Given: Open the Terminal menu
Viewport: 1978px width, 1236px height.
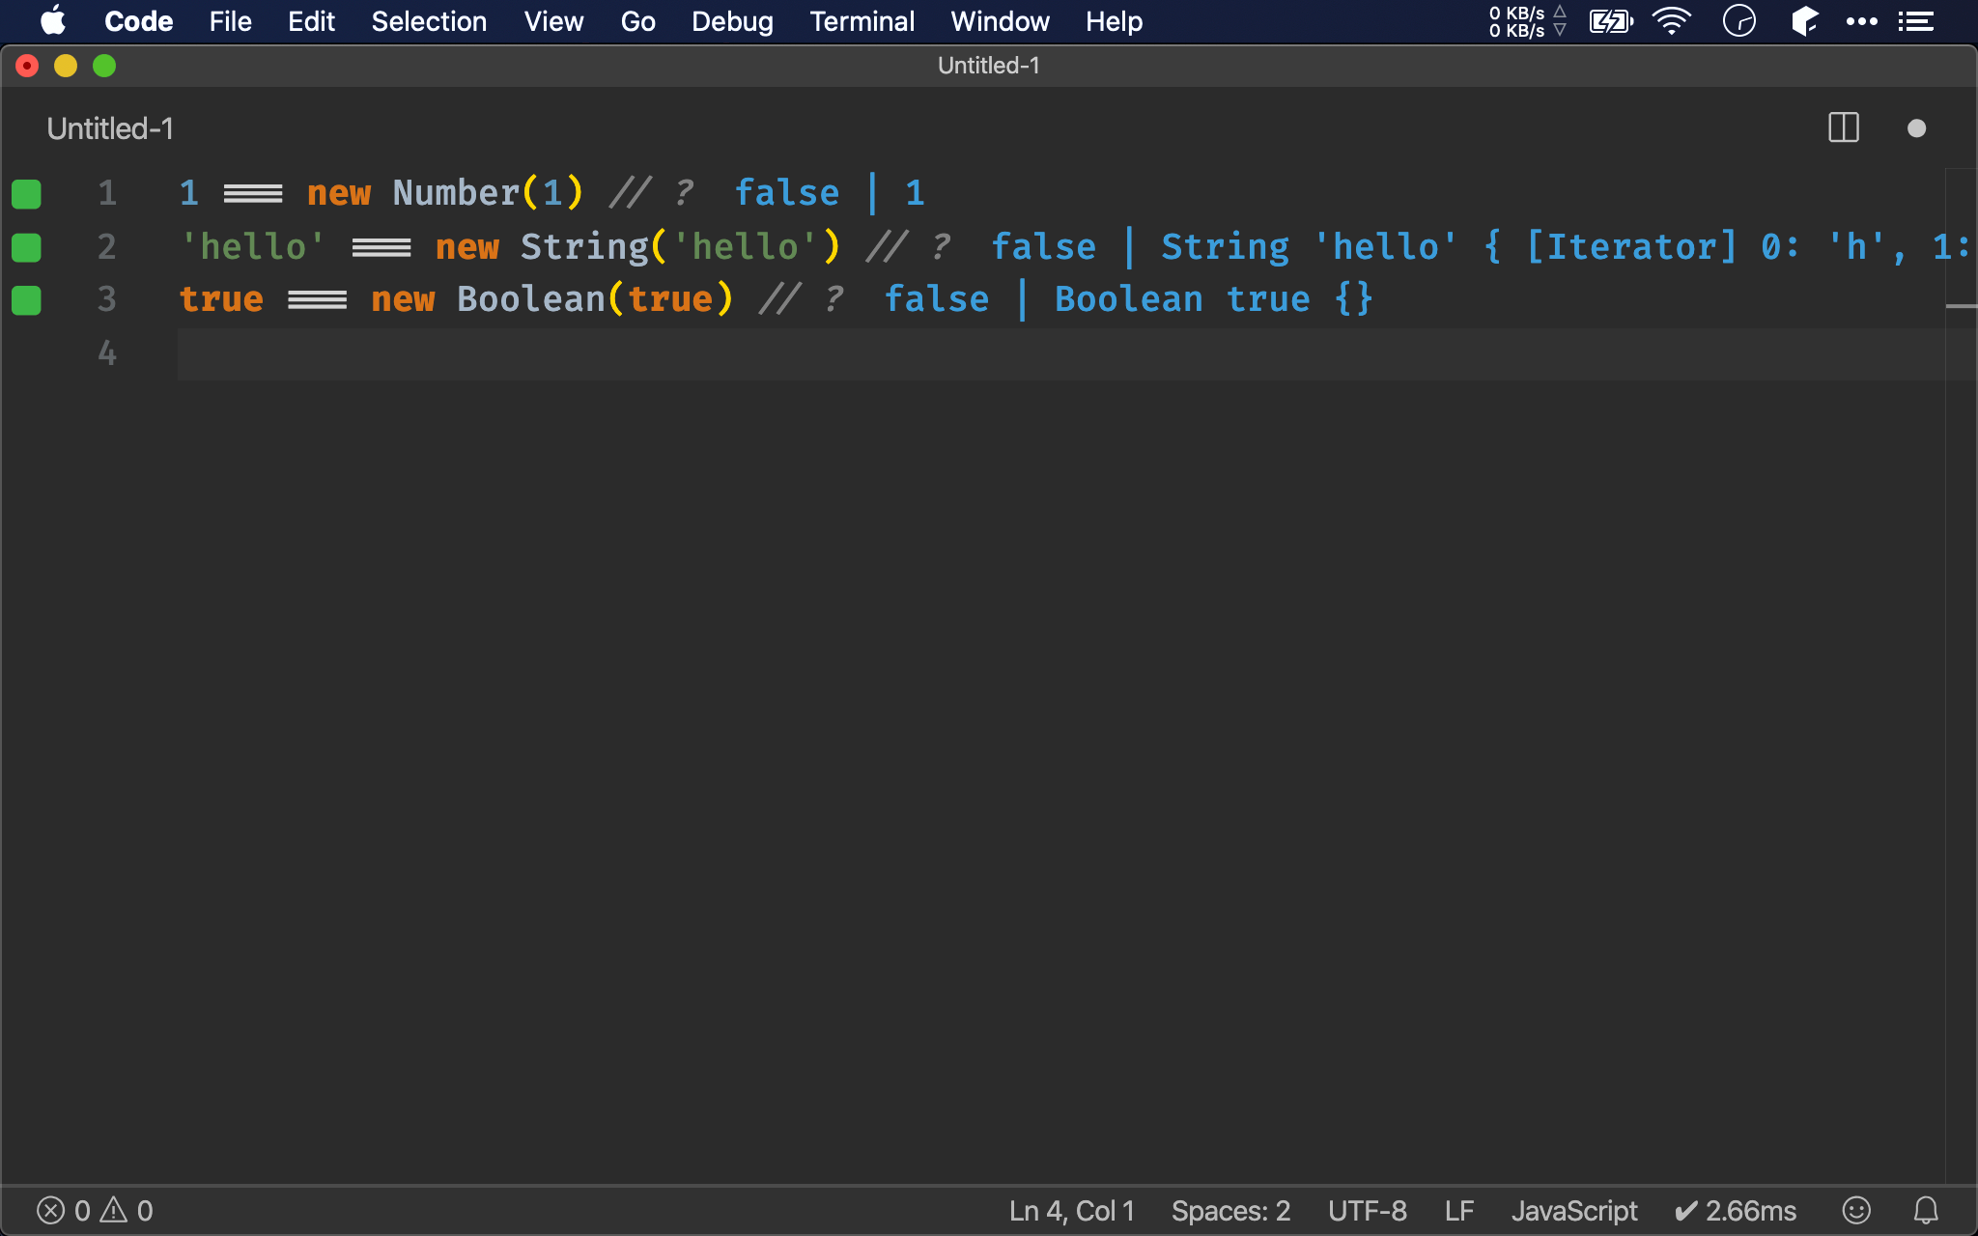Looking at the screenshot, I should point(862,21).
